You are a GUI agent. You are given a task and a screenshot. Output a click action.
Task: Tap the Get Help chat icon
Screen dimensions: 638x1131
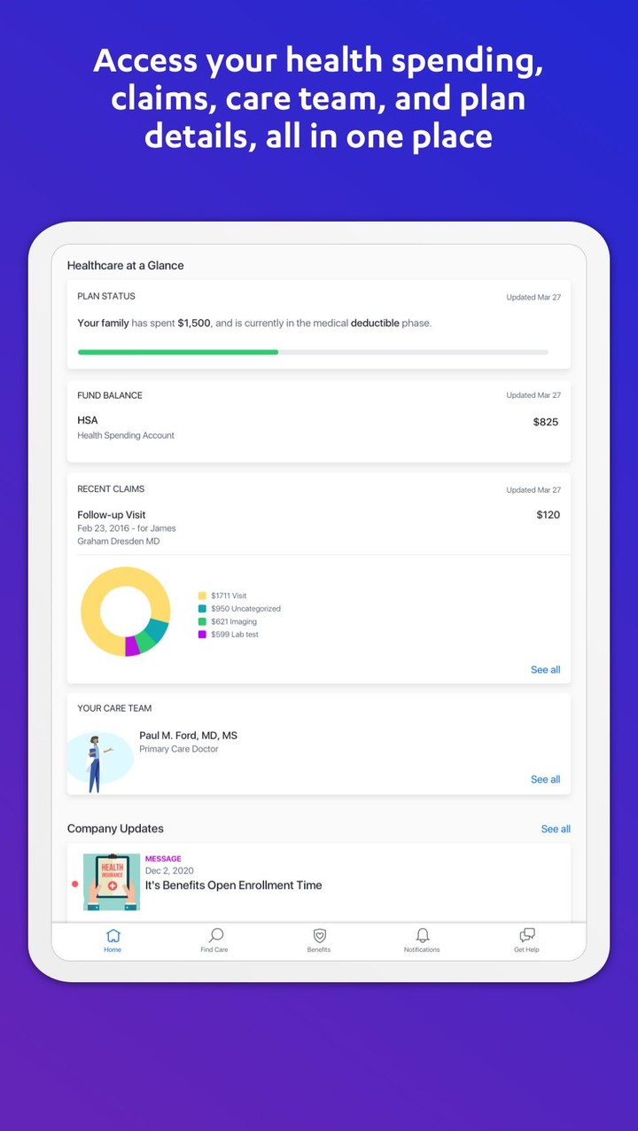point(526,936)
